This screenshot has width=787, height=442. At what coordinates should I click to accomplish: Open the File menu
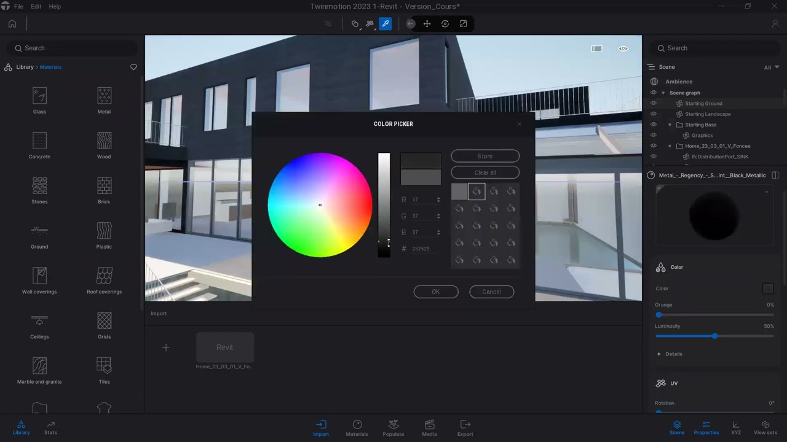point(18,6)
